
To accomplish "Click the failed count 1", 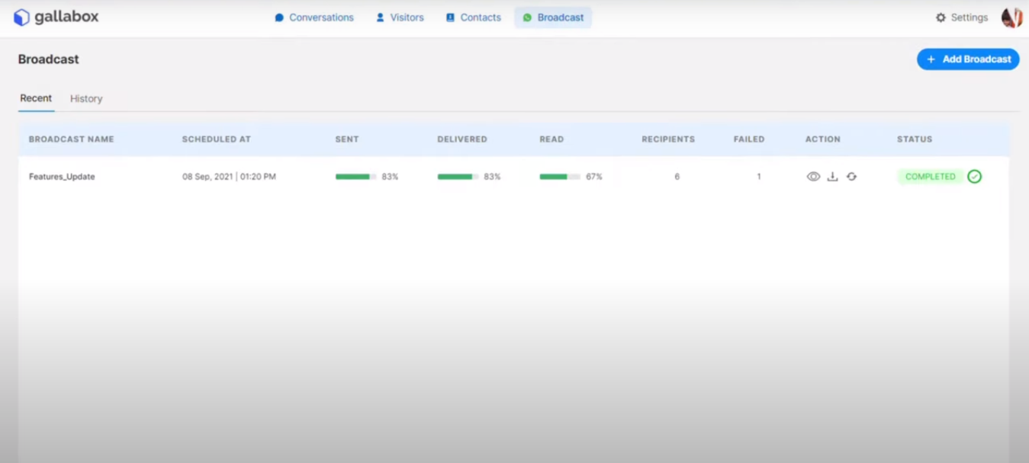I will click(759, 177).
